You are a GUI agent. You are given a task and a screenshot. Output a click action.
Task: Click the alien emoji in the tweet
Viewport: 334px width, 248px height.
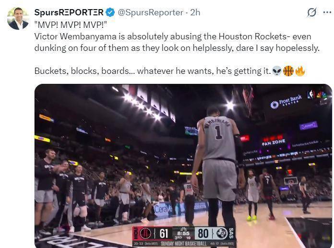point(277,71)
